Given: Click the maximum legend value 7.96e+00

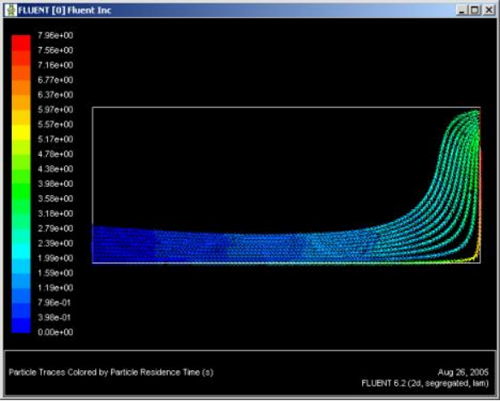Looking at the screenshot, I should click(56, 35).
